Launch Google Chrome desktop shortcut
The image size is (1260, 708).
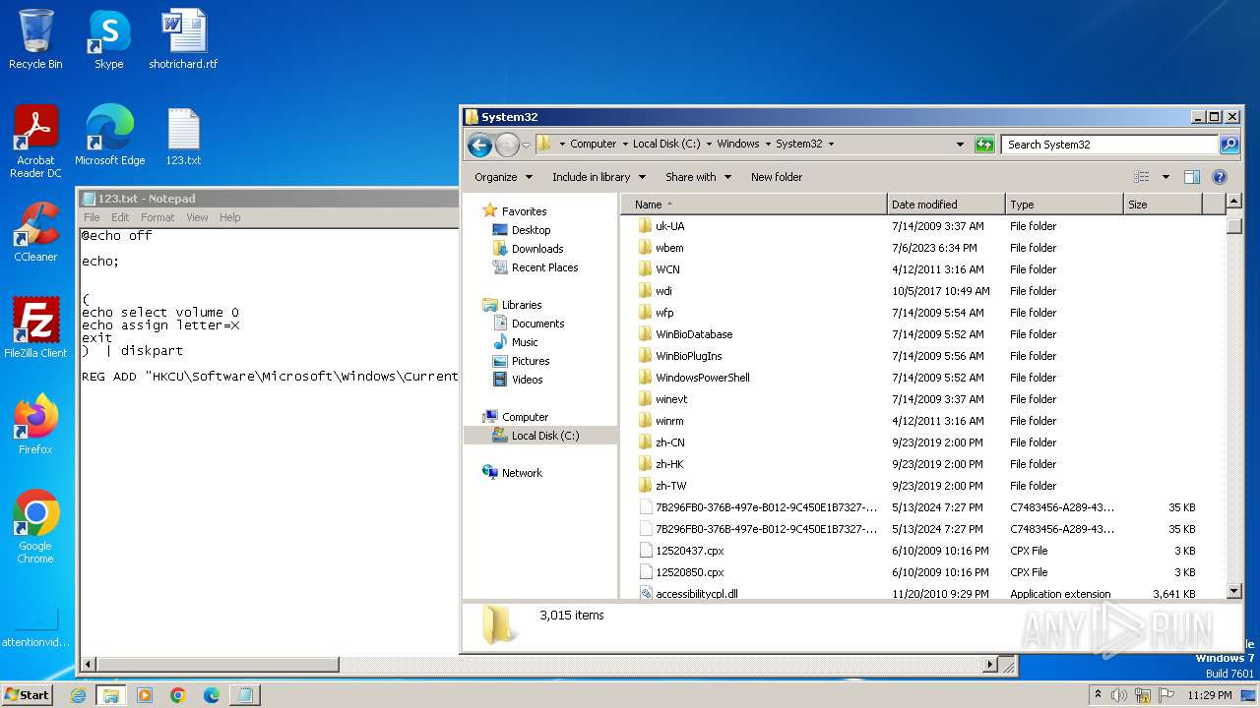pos(35,527)
